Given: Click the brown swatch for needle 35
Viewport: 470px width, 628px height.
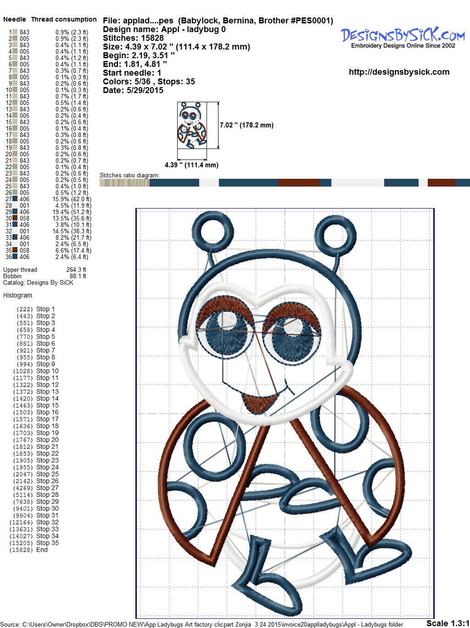Looking at the screenshot, I should tap(15, 250).
